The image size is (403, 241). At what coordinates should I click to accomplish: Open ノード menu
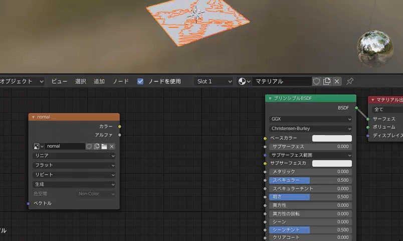coord(121,82)
